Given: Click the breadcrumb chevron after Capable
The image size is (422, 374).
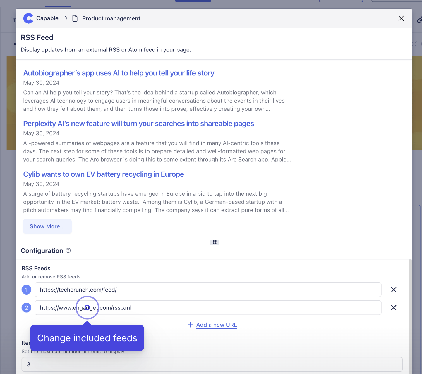Looking at the screenshot, I should [x=66, y=18].
